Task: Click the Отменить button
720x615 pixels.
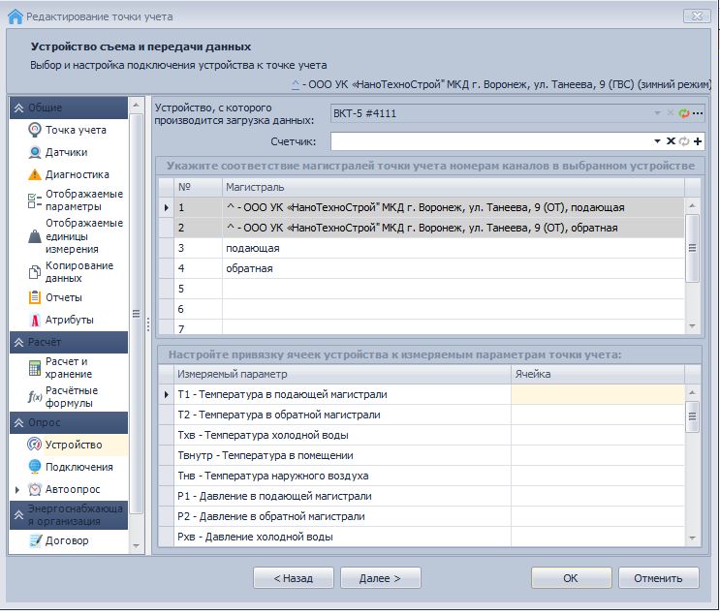Action: pyautogui.click(x=659, y=578)
